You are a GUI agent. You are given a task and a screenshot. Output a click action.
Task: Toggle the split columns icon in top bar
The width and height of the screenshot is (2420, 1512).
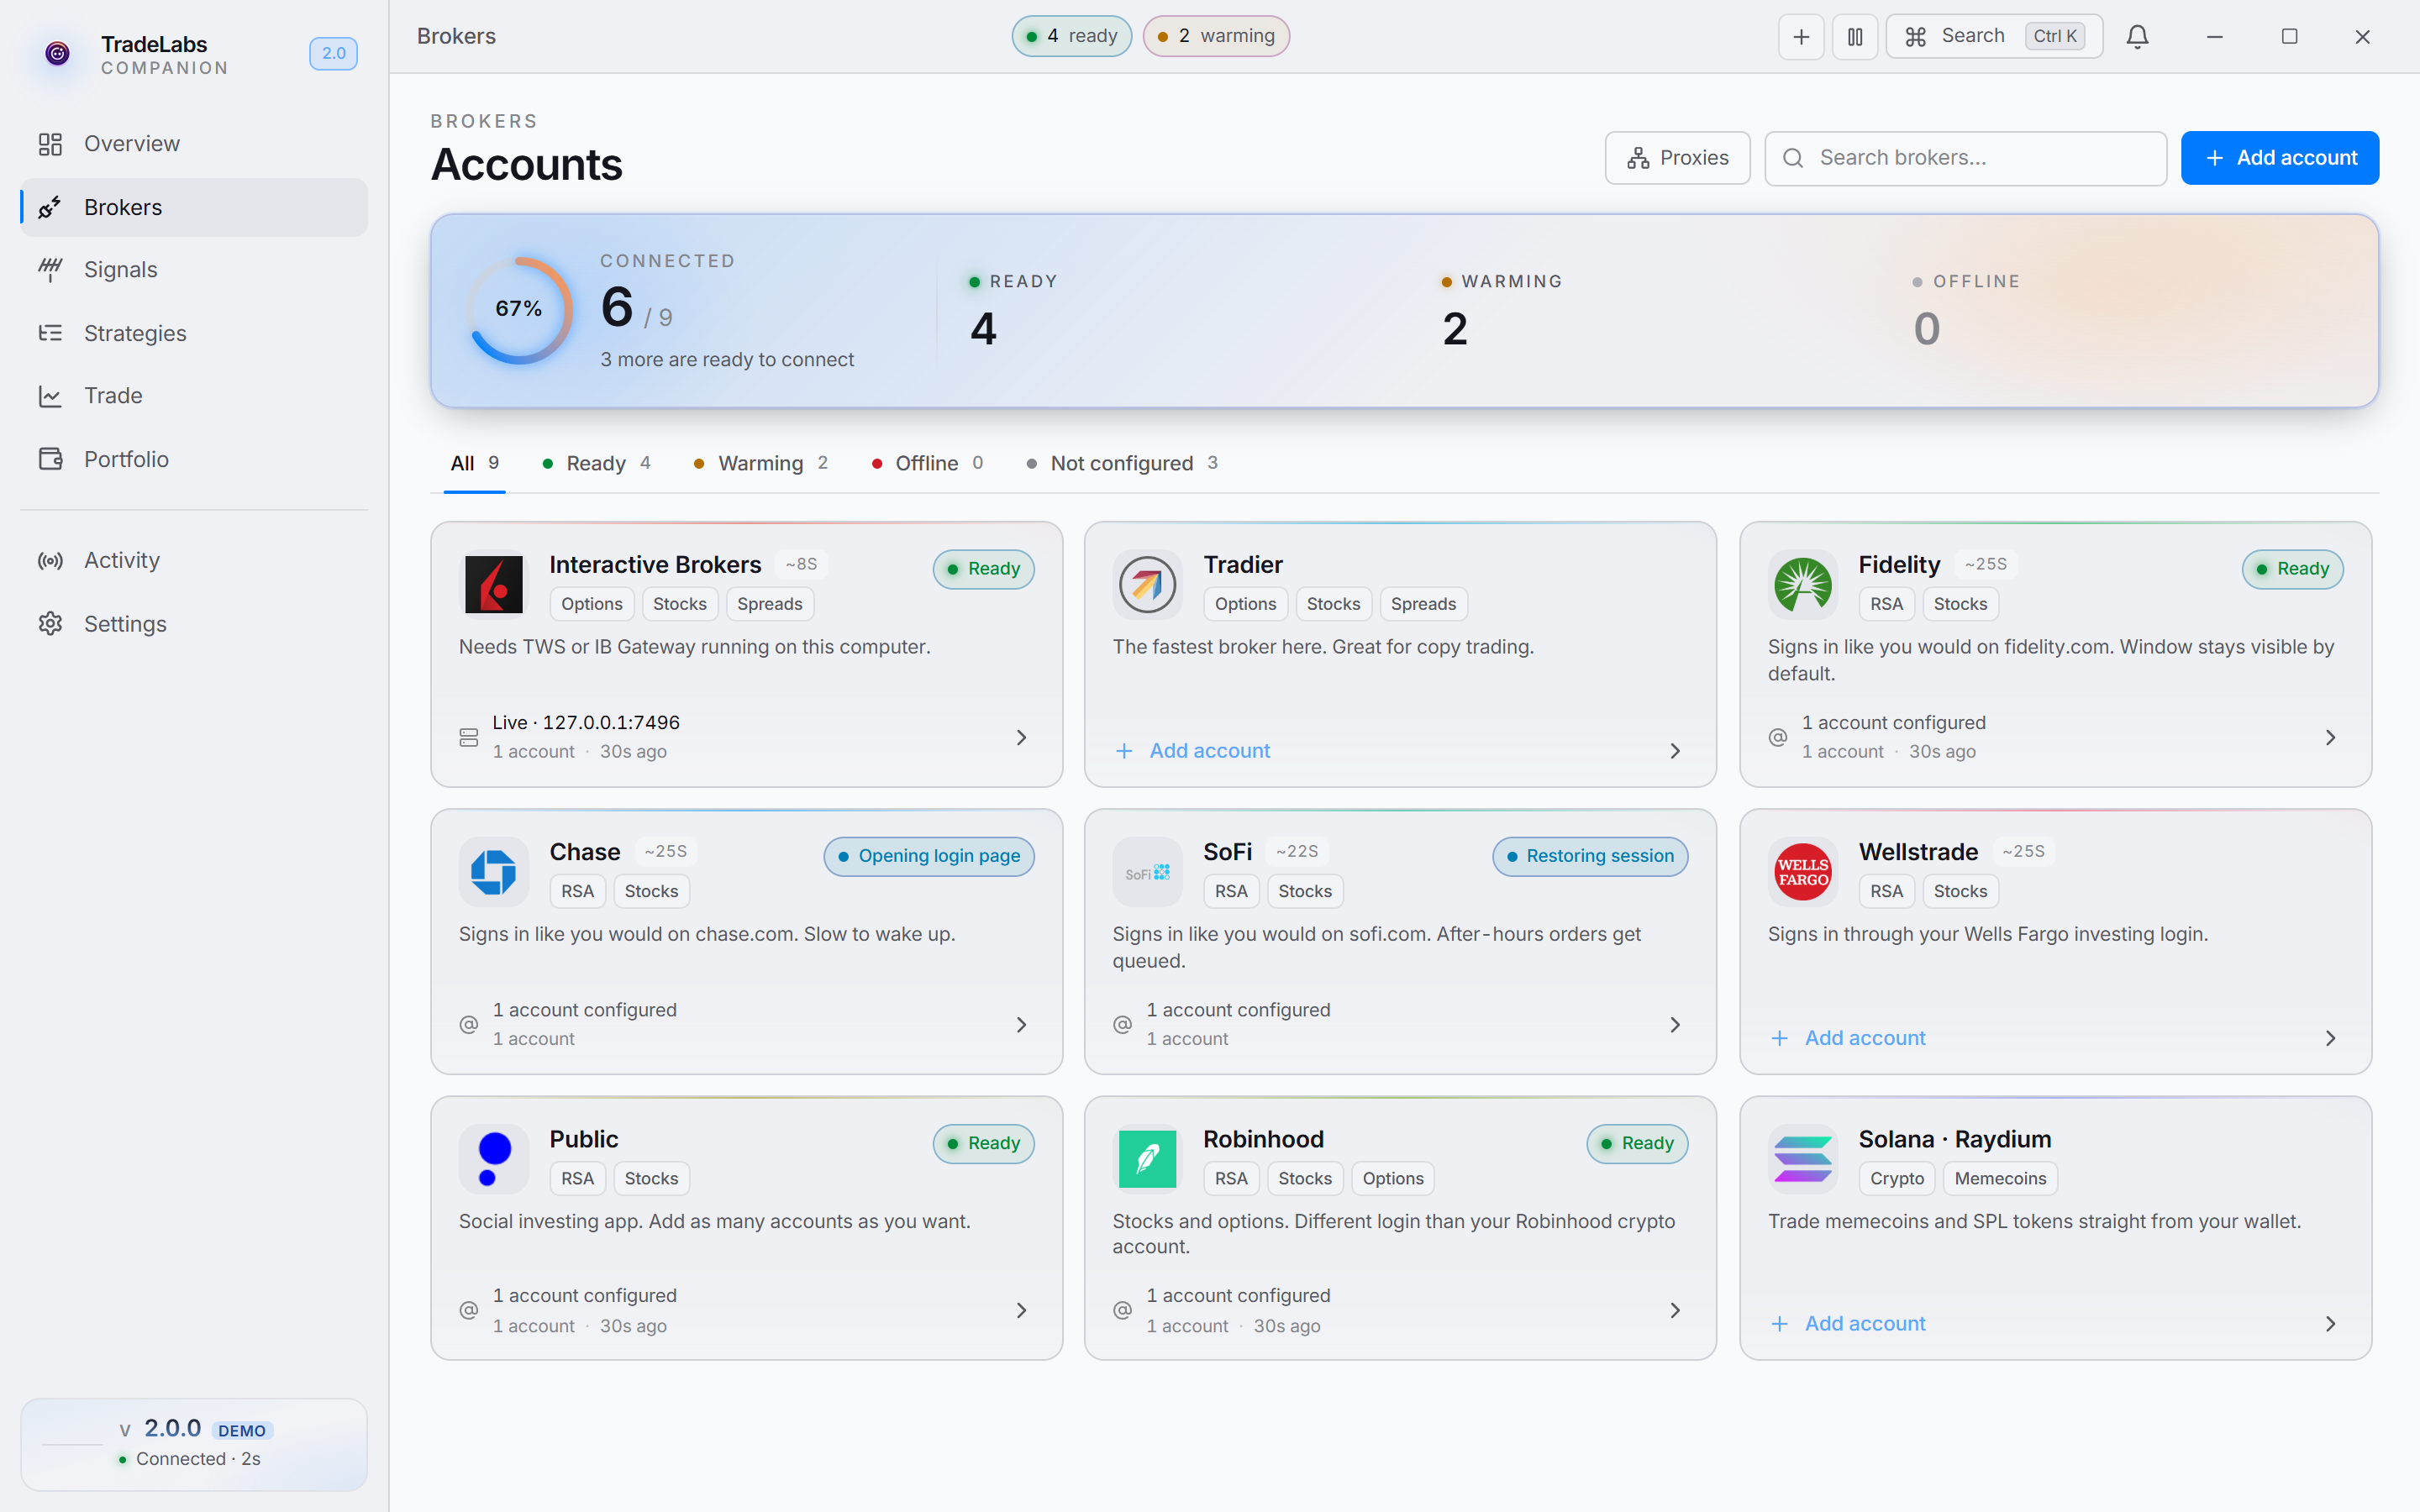pos(1855,37)
